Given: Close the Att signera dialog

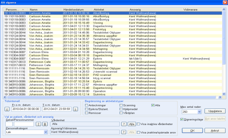Looking at the screenshot, I should pos(225,2).
